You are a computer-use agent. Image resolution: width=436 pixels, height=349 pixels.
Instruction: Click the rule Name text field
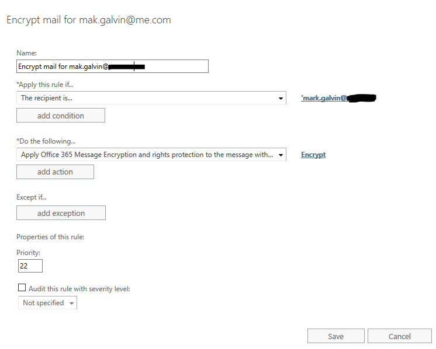[112, 67]
